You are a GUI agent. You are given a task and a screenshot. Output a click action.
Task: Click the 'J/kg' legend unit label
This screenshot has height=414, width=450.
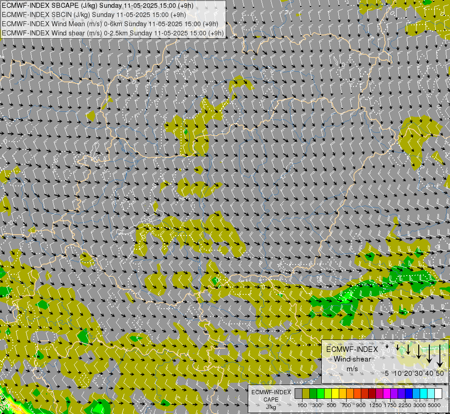click(271, 407)
